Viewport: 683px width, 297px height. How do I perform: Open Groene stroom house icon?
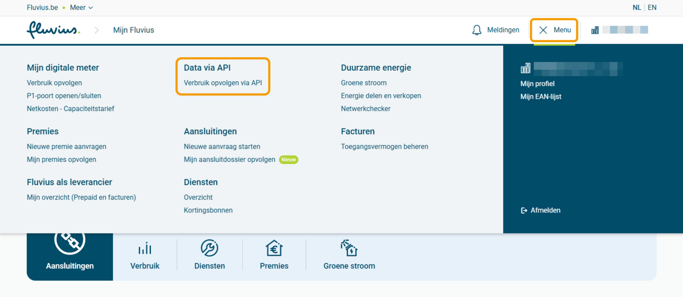(x=349, y=248)
